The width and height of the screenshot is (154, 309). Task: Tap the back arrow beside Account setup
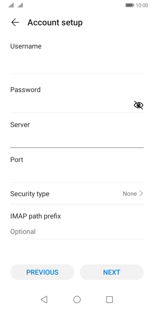point(15,22)
